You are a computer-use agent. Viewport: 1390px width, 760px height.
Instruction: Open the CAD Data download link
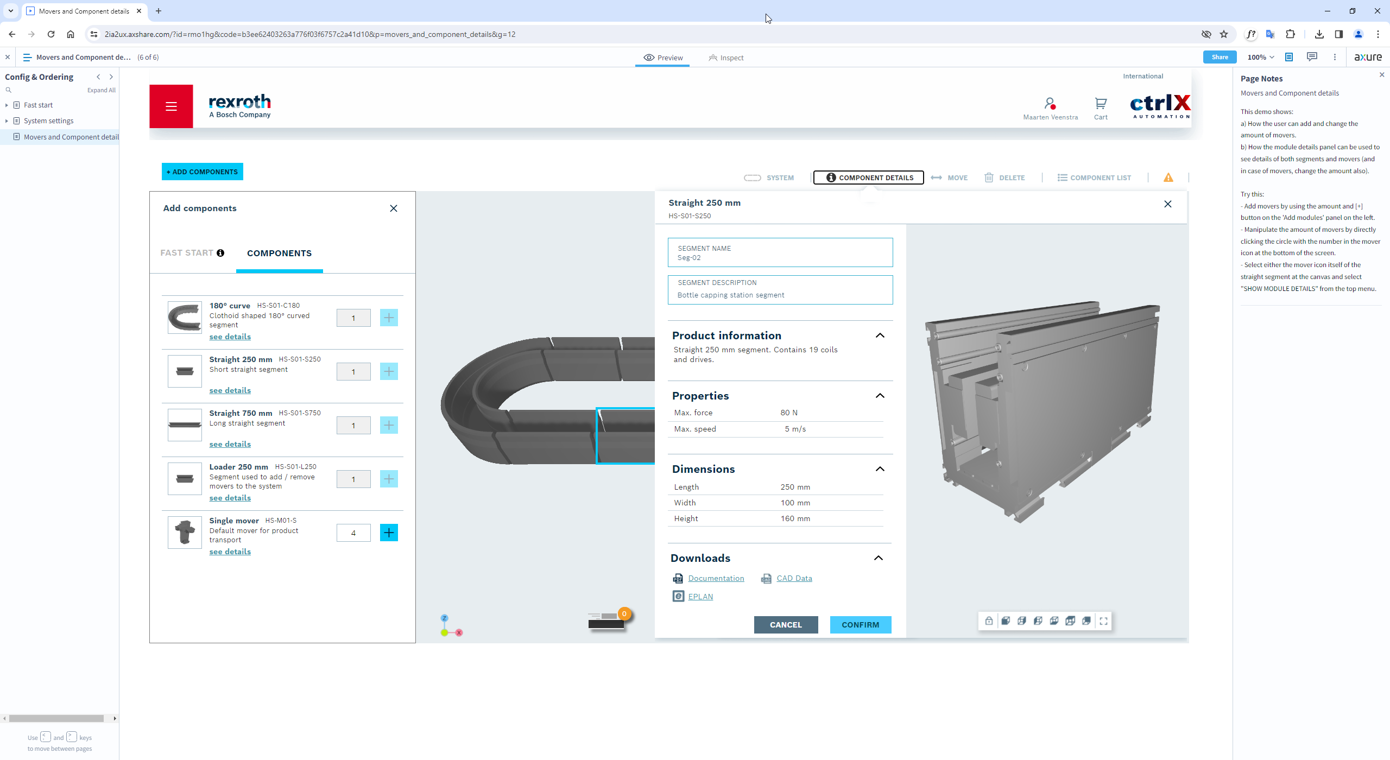794,578
